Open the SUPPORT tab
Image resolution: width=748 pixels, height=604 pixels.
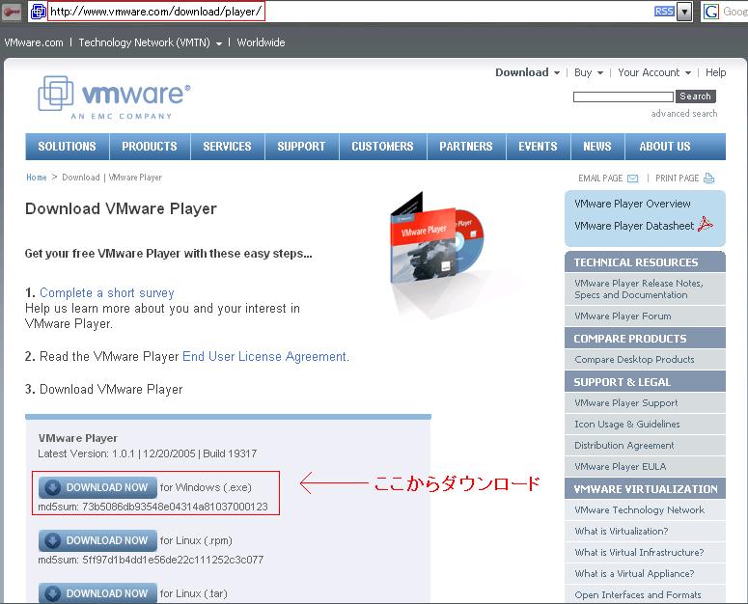[x=301, y=147]
